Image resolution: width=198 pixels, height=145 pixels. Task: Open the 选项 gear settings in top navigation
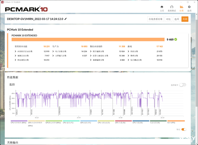[x=189, y=7]
